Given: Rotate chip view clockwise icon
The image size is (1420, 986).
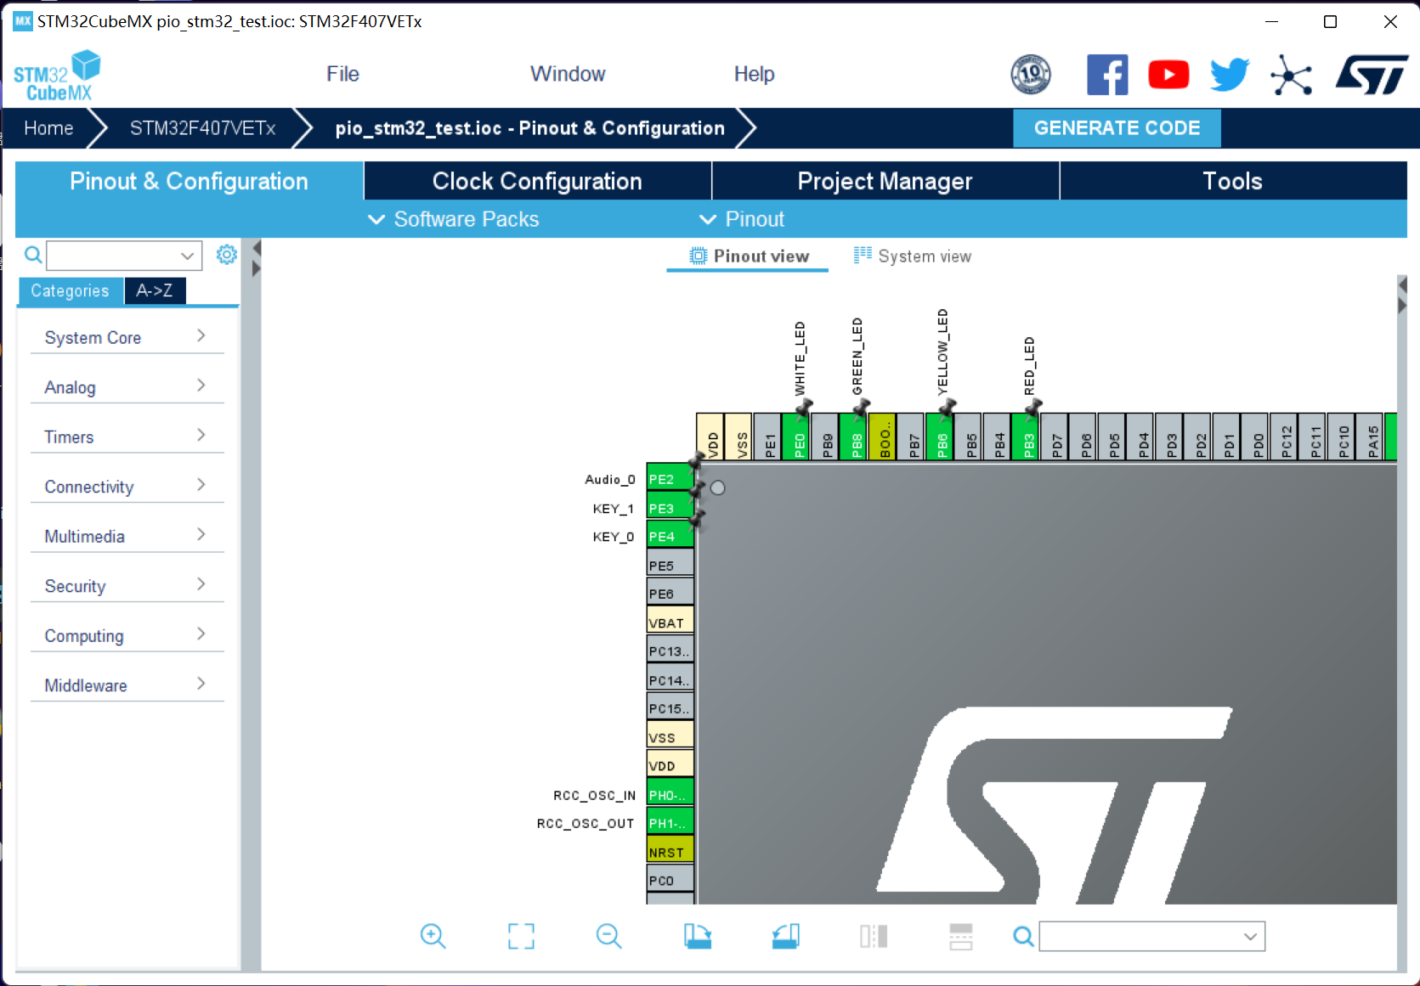Looking at the screenshot, I should [698, 936].
